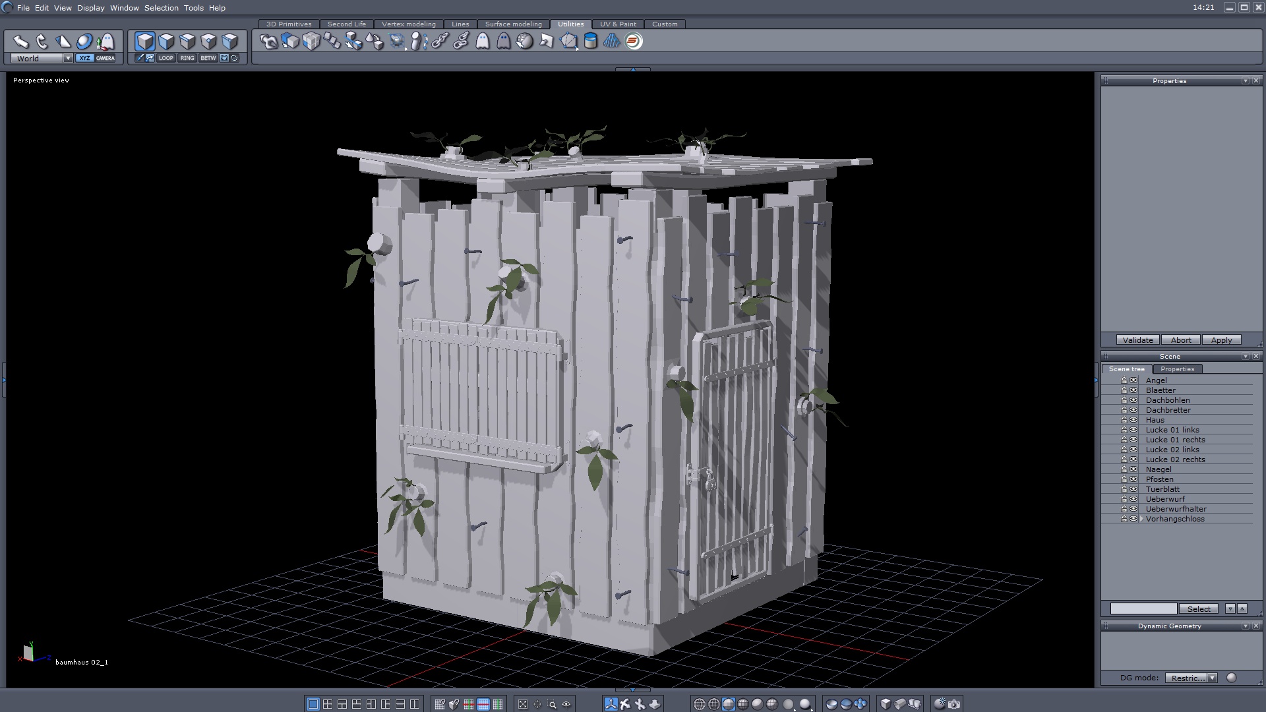1266x712 pixels.
Task: Click the scene search input field
Action: tap(1143, 608)
